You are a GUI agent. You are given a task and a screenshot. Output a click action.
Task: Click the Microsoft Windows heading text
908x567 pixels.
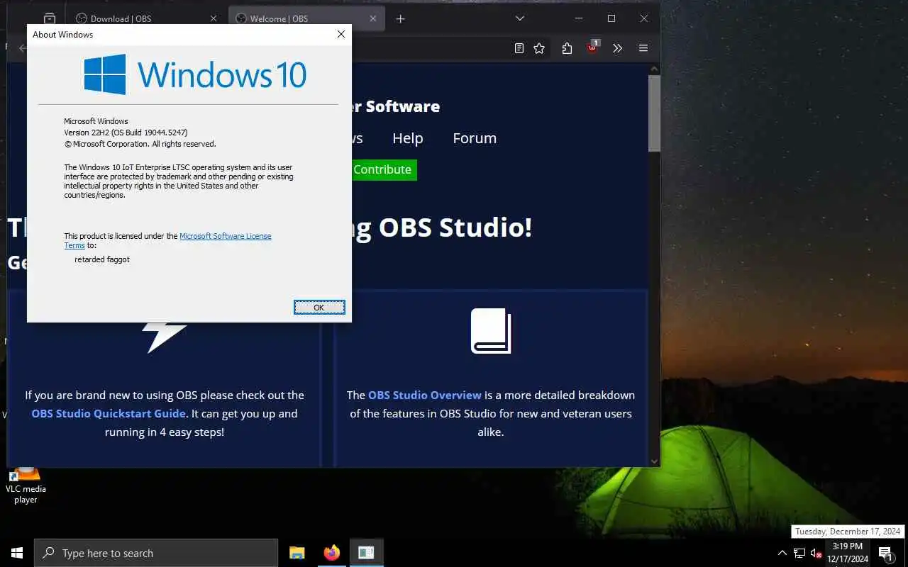coord(96,121)
